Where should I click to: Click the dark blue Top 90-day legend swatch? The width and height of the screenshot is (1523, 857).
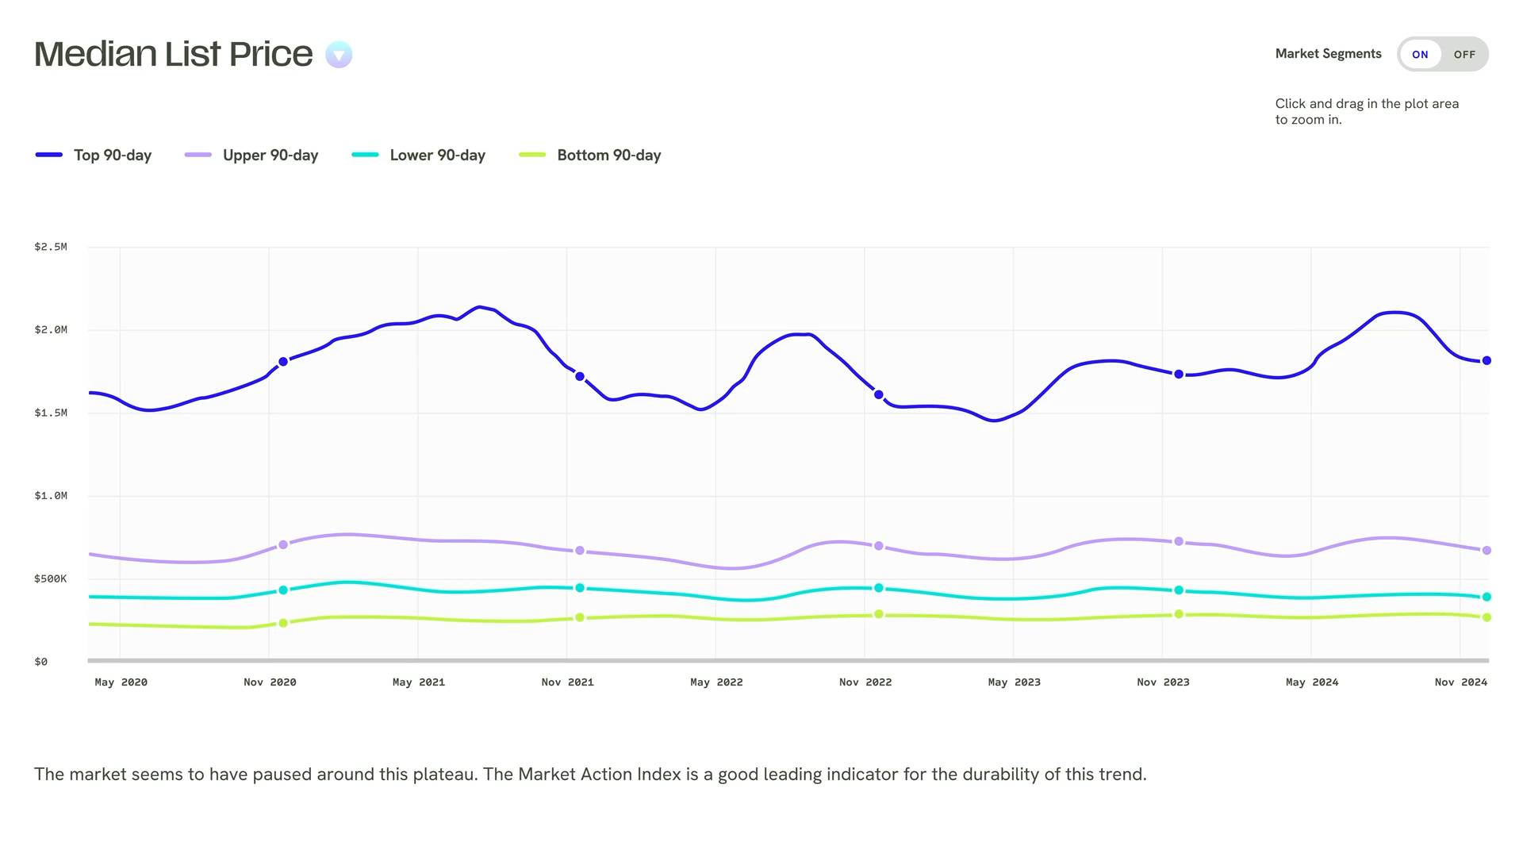click(49, 155)
